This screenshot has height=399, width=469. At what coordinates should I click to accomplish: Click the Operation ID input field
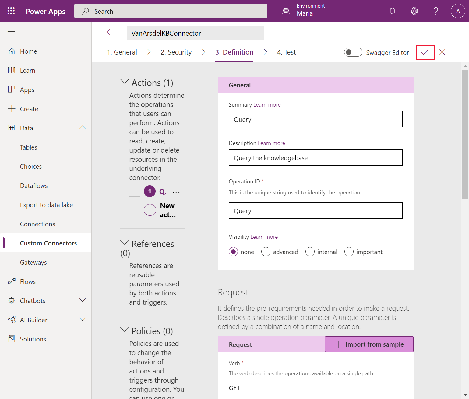tap(316, 210)
